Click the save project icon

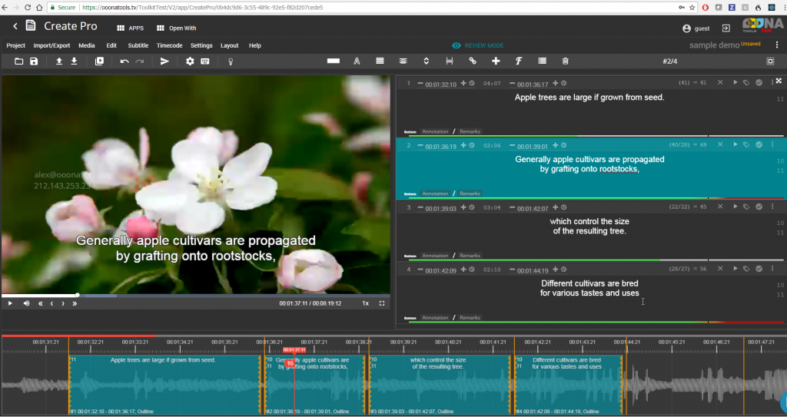pyautogui.click(x=34, y=61)
